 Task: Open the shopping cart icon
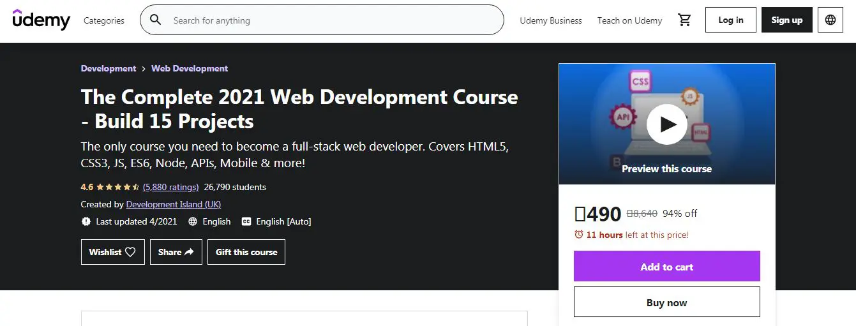[x=685, y=20]
